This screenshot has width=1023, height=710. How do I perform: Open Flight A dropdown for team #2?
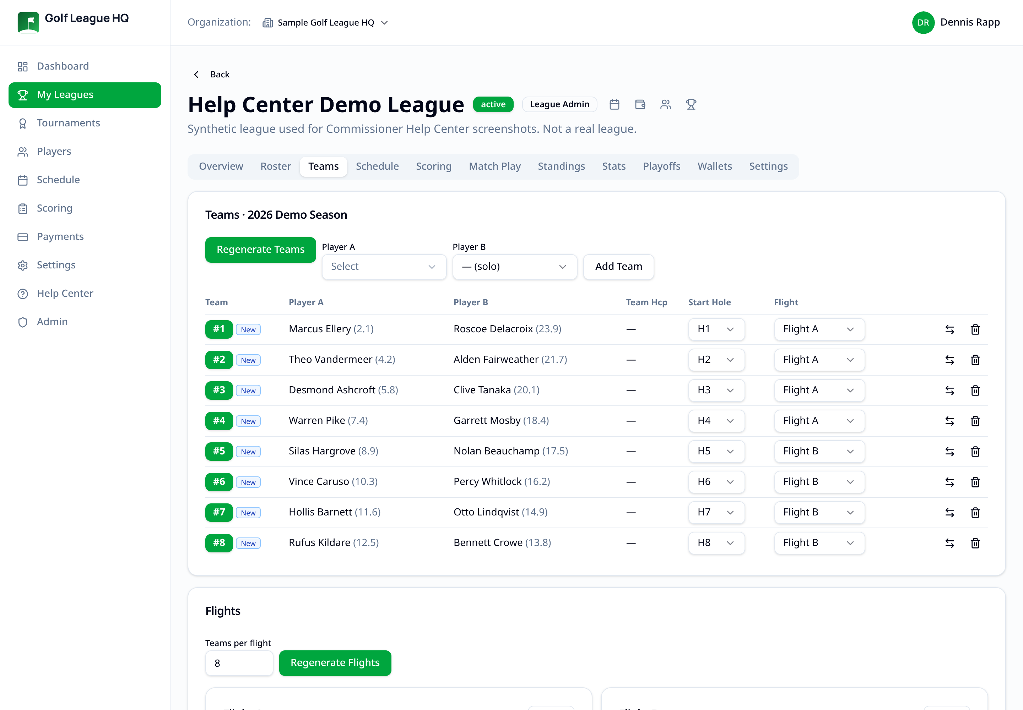pyautogui.click(x=819, y=360)
